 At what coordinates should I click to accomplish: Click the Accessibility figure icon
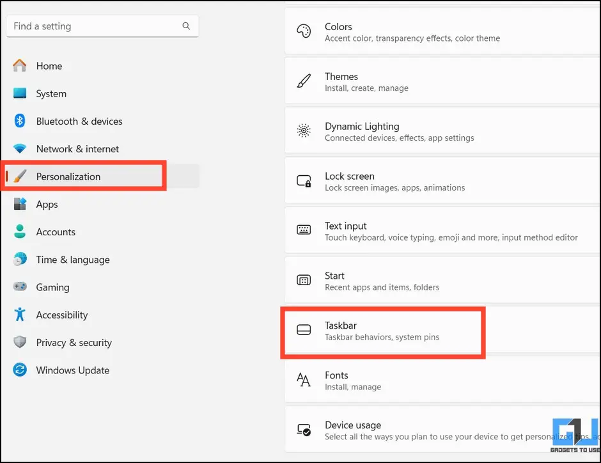[20, 314]
